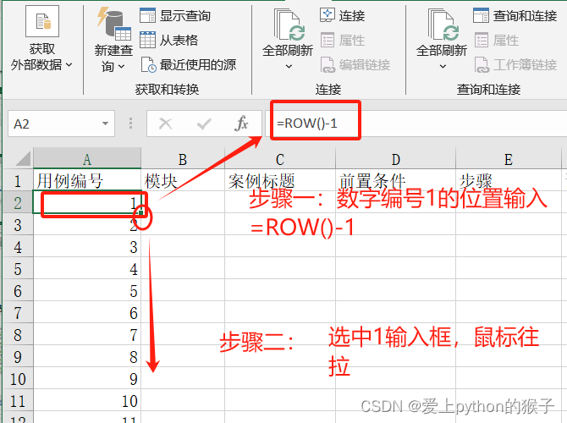Click the formula bar Cancel (X) icon
The height and width of the screenshot is (423, 567).
[166, 124]
